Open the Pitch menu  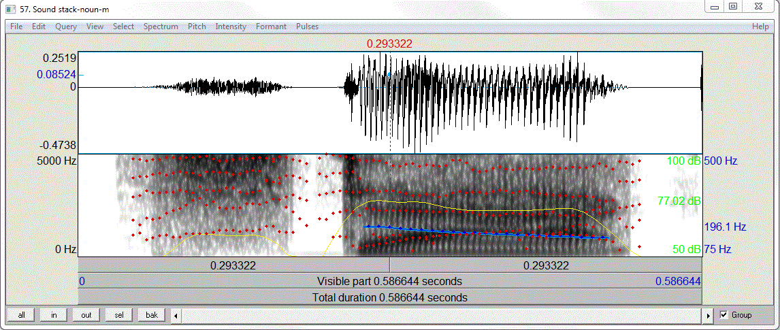(x=197, y=27)
